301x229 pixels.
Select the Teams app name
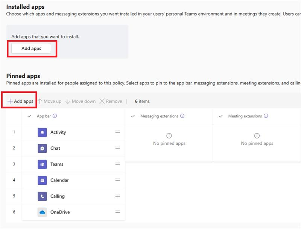(57, 164)
